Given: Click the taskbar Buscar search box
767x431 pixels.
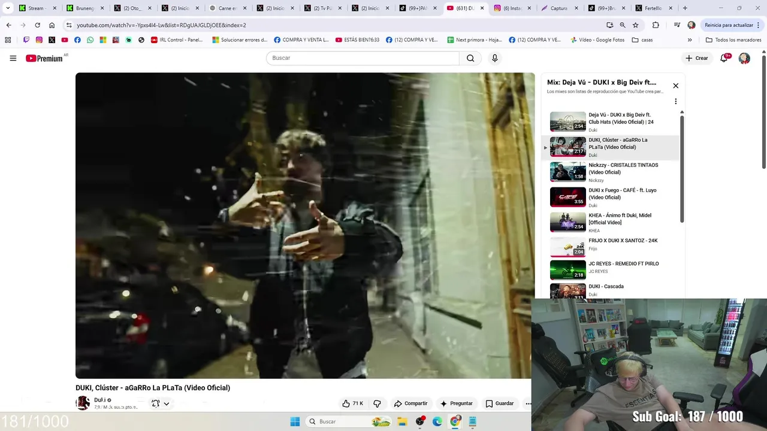Looking at the screenshot, I should point(349,421).
